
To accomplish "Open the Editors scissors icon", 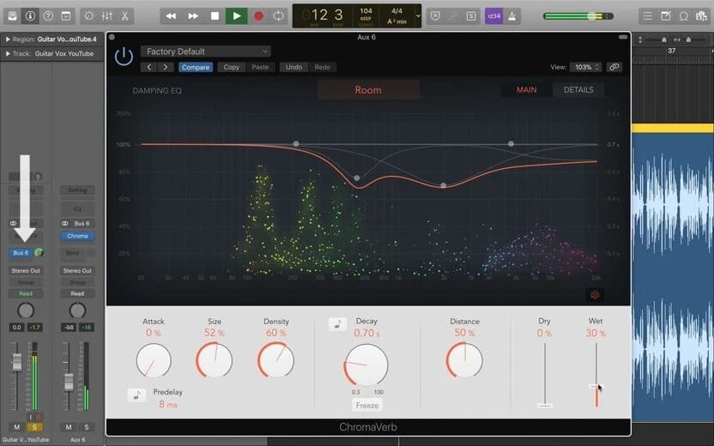I will click(x=124, y=16).
